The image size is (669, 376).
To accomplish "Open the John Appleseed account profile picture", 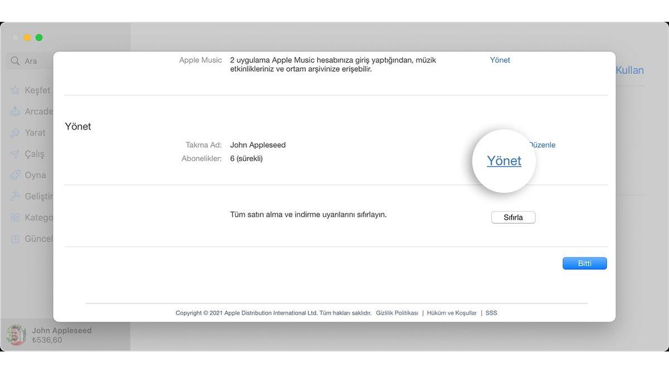I will tap(17, 335).
